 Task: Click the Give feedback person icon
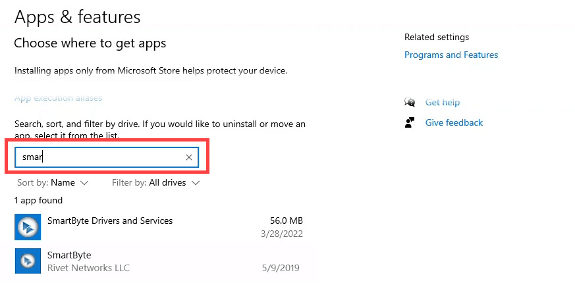(410, 122)
